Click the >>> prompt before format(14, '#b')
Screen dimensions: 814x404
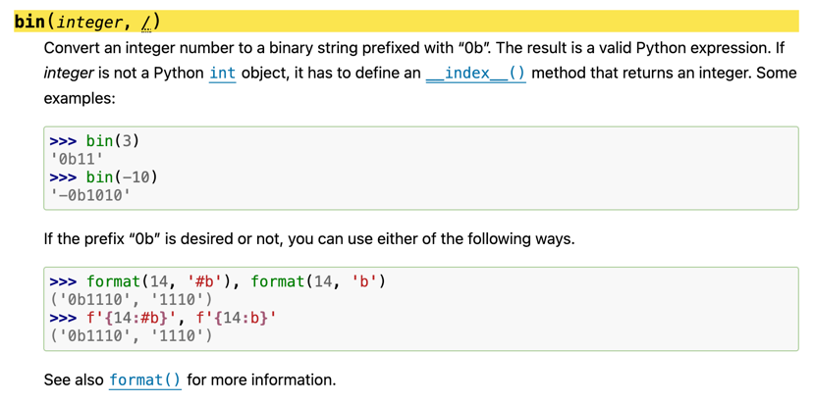click(x=63, y=281)
